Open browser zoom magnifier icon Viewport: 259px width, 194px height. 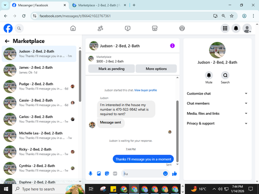223,16
